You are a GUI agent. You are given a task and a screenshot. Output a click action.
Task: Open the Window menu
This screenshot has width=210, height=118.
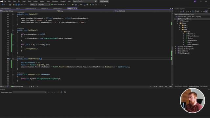pos(63,1)
